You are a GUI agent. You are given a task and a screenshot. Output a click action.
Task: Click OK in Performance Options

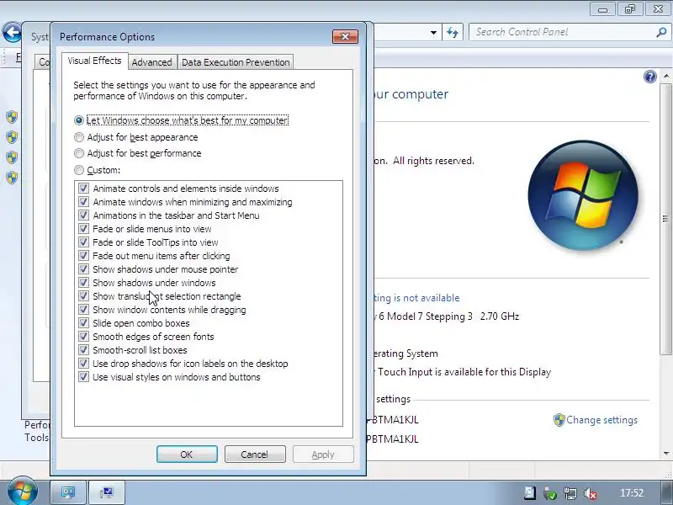click(x=187, y=454)
